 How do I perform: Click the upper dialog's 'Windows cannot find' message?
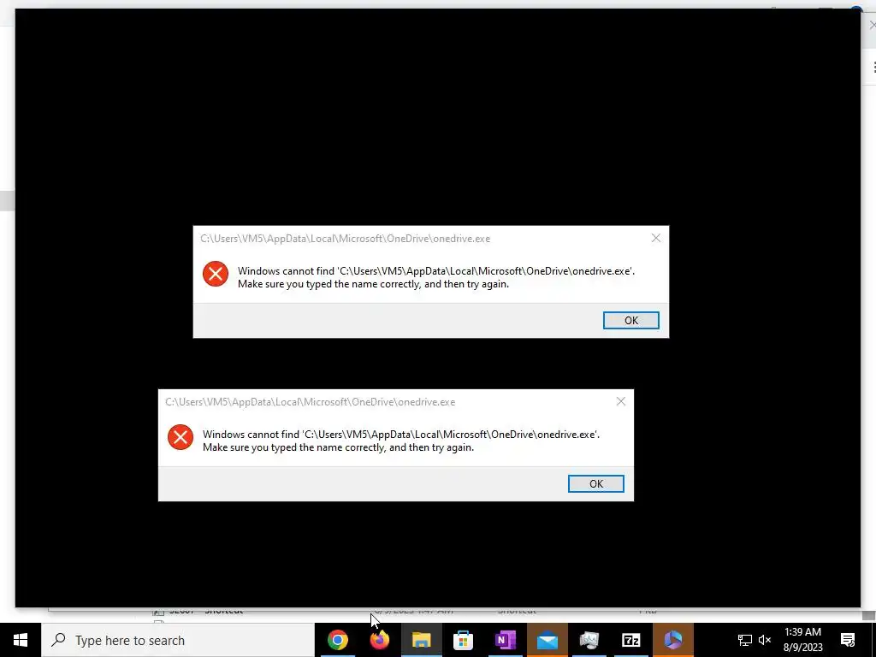(x=436, y=278)
